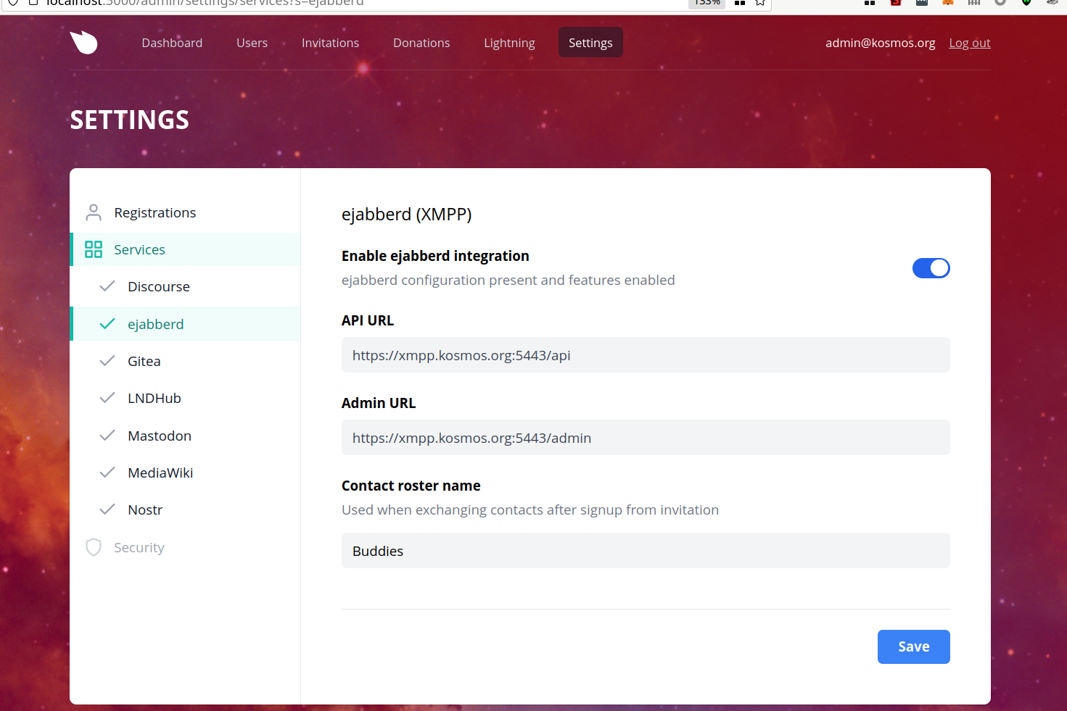Click the checkmark icon beside Gitea

[107, 361]
